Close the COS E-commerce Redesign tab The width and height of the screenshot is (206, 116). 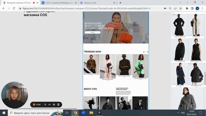(x=76, y=3)
